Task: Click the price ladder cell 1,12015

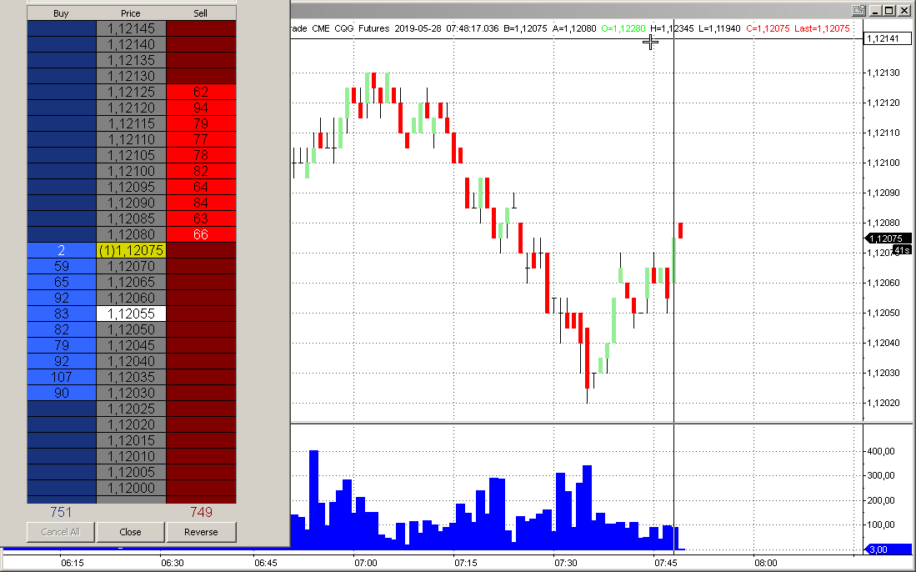Action: point(131,440)
